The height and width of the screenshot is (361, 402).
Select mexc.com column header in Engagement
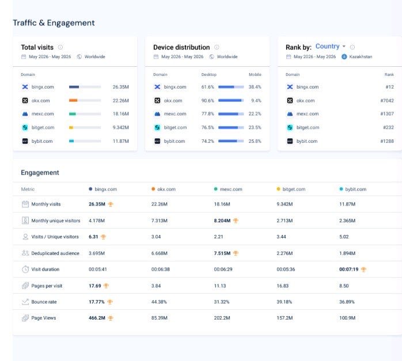click(228, 189)
